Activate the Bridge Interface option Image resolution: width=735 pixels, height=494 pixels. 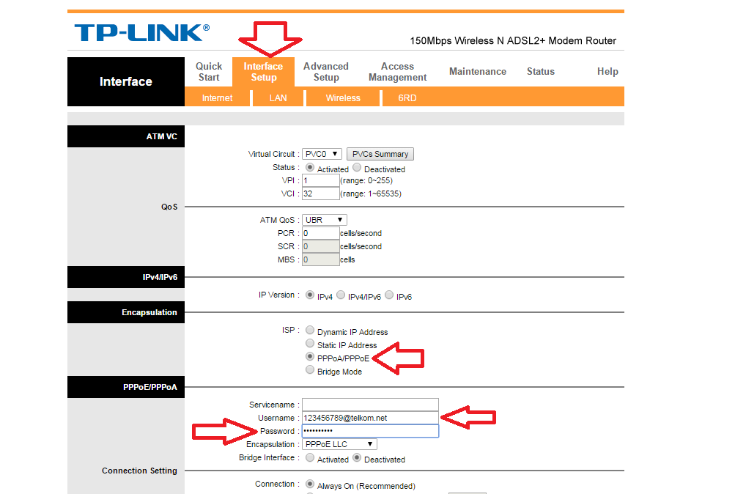coord(309,457)
